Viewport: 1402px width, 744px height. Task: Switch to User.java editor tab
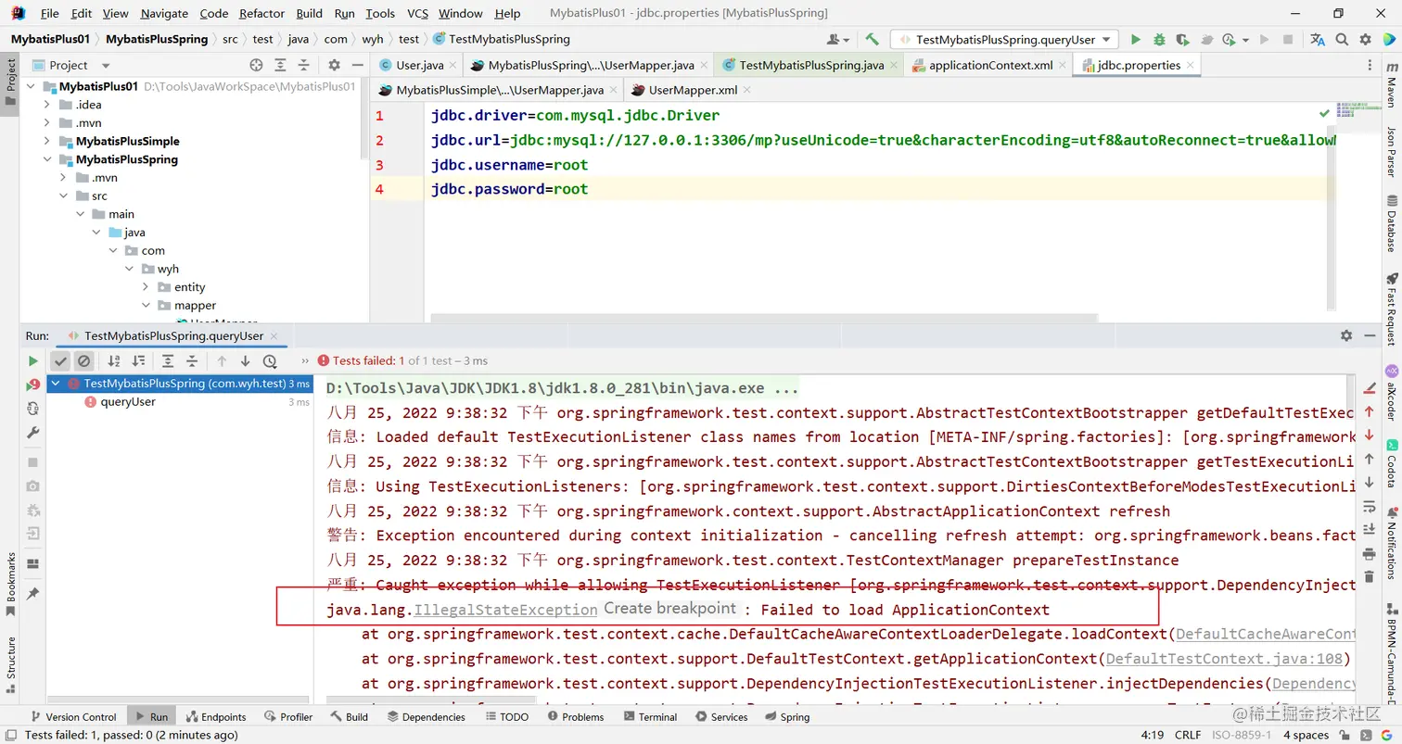pyautogui.click(x=419, y=65)
